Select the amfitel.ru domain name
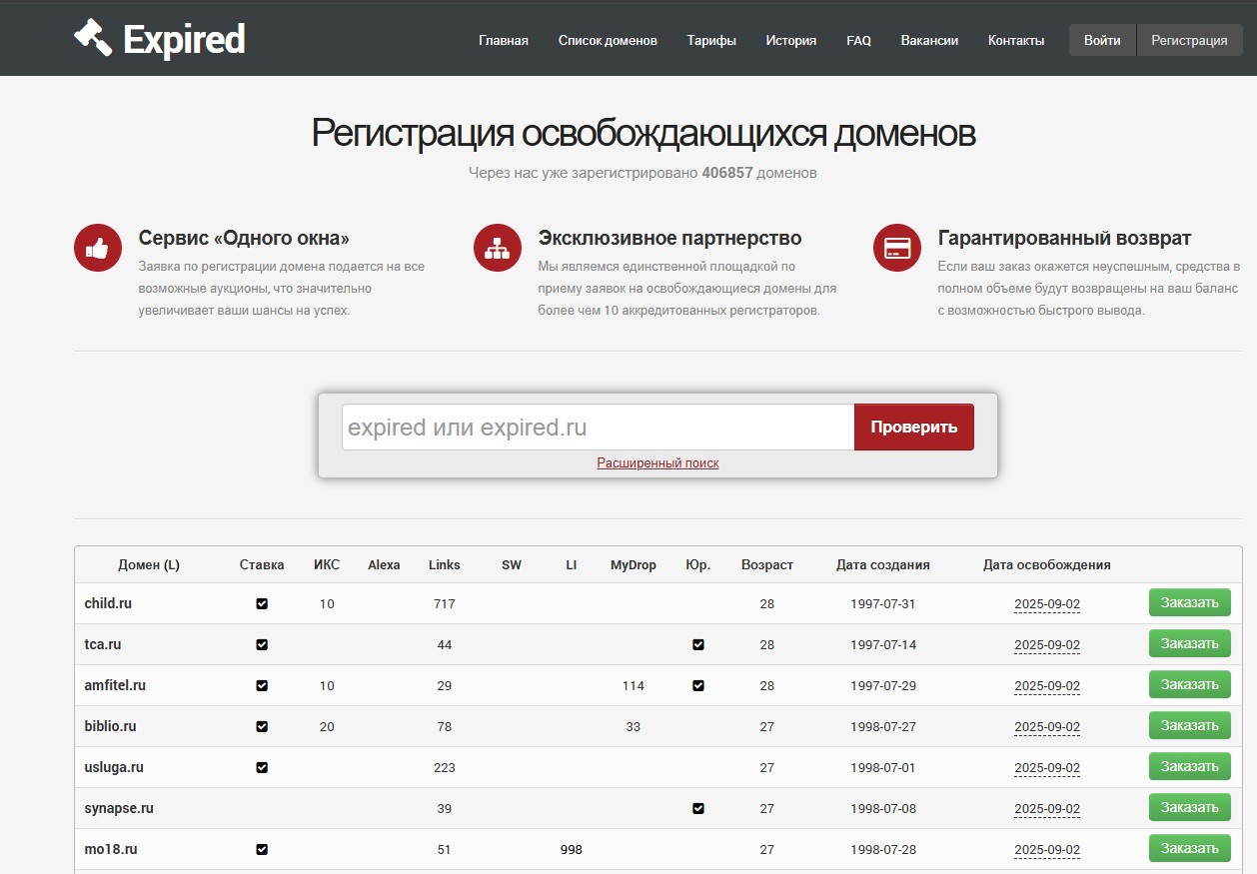 click(115, 686)
